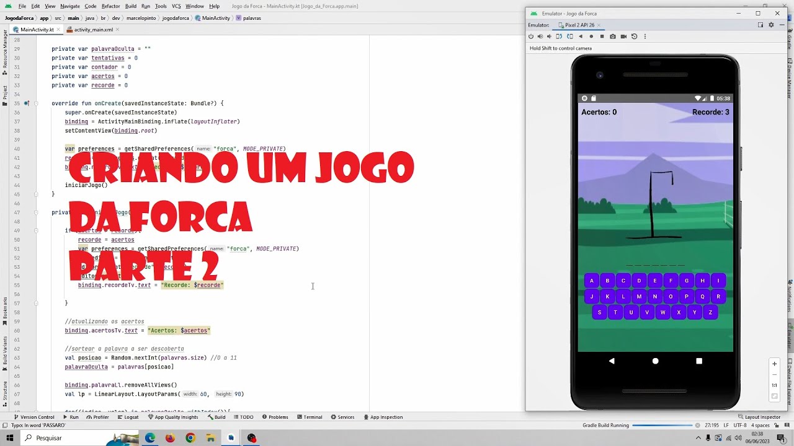This screenshot has width=794, height=446.
Task: Open Google Chrome from the taskbar
Action: pos(190,438)
